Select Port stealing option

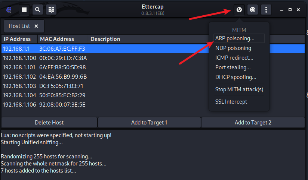point(233,67)
